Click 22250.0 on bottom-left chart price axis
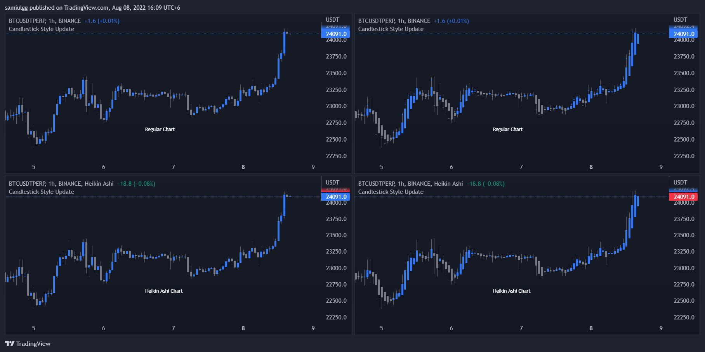The image size is (705, 352). (336, 317)
